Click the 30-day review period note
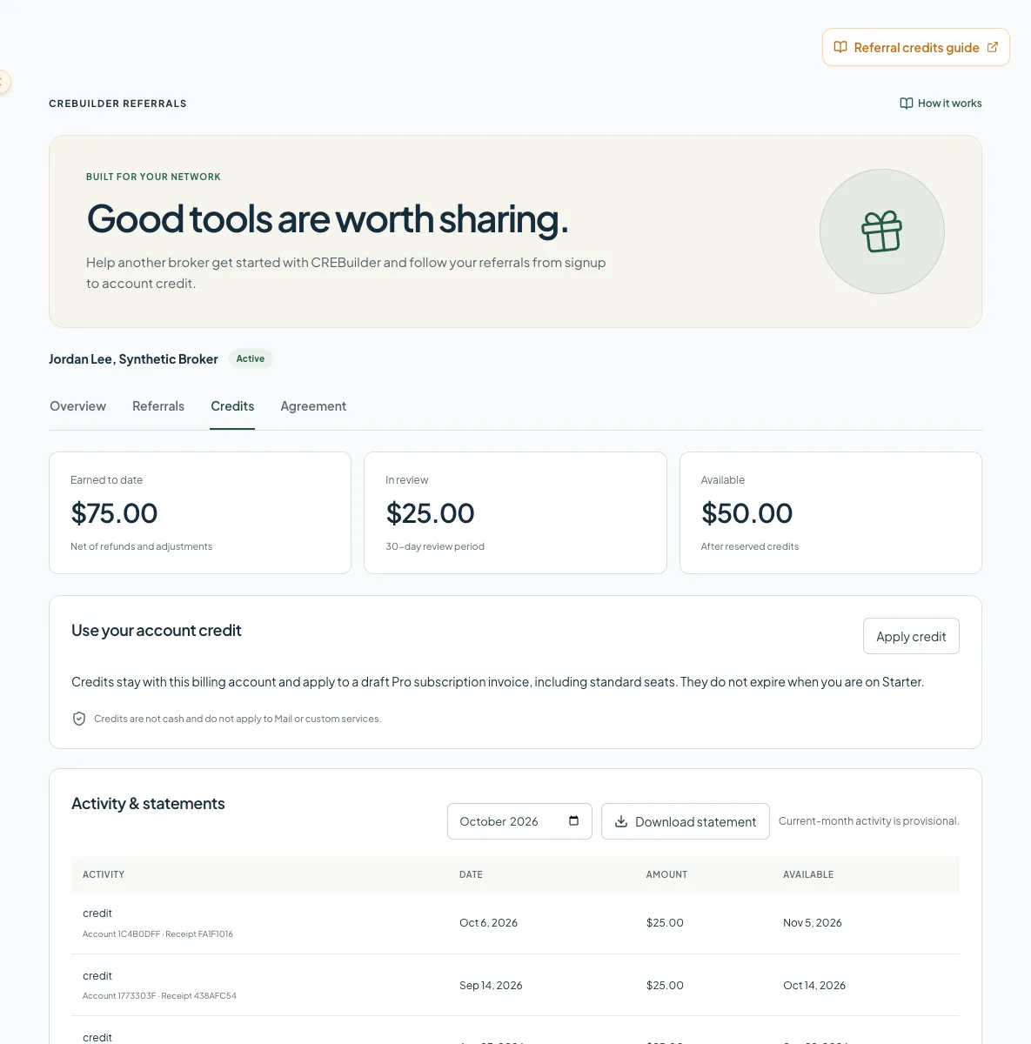1031x1044 pixels. tap(435, 546)
